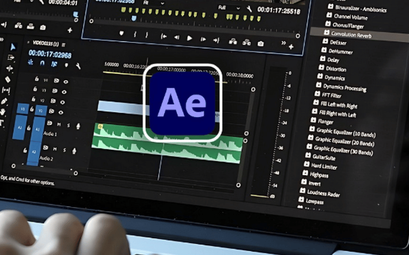Open the VIDEO0235 timeline panel menu

pyautogui.click(x=63, y=45)
